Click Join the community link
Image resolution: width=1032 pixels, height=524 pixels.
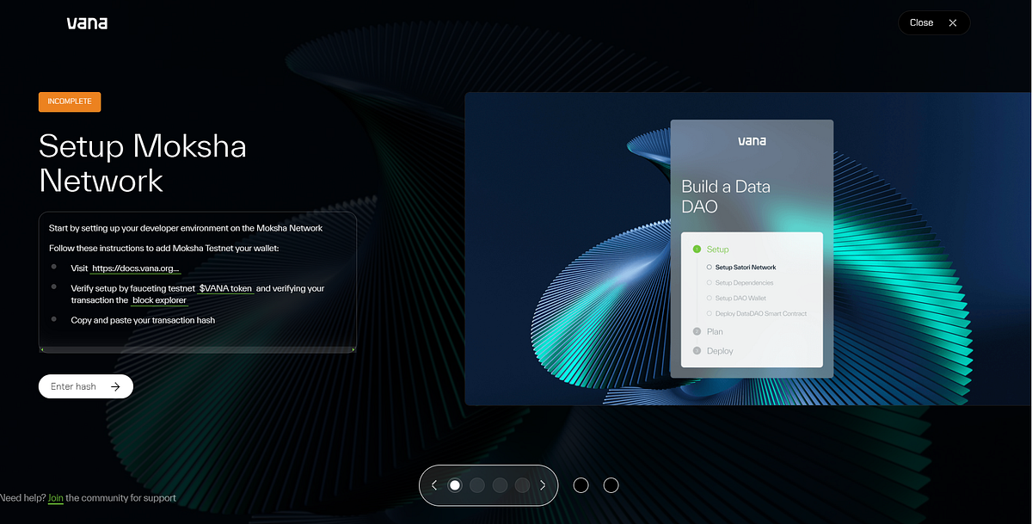click(x=55, y=498)
